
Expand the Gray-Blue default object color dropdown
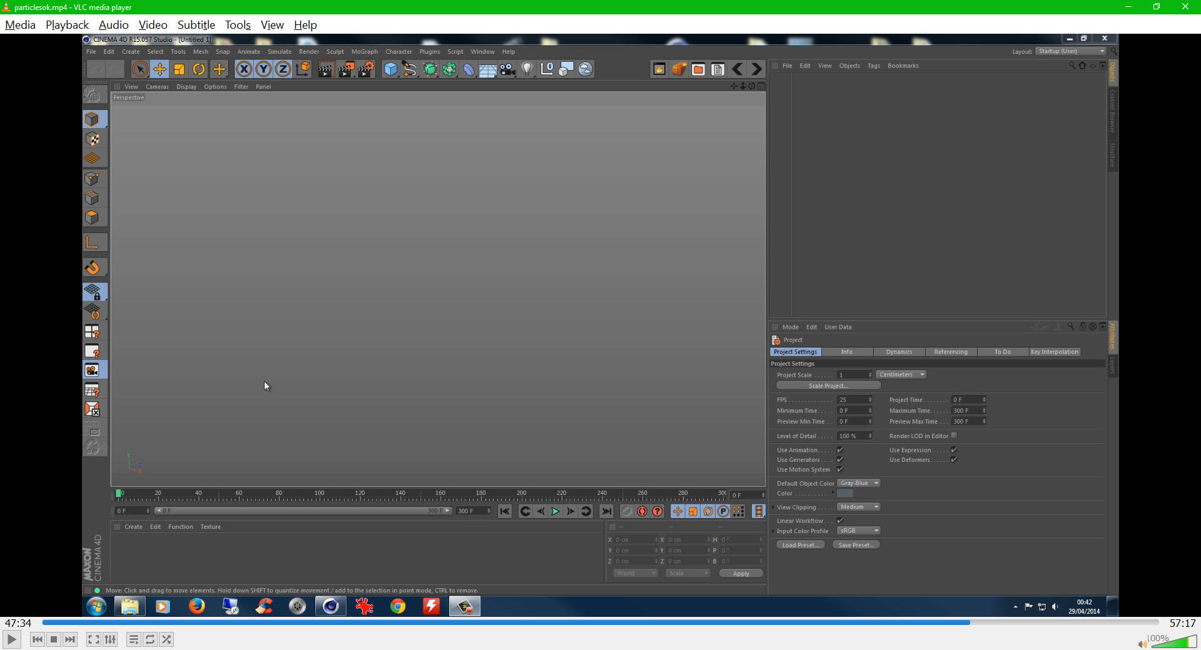pyautogui.click(x=858, y=483)
